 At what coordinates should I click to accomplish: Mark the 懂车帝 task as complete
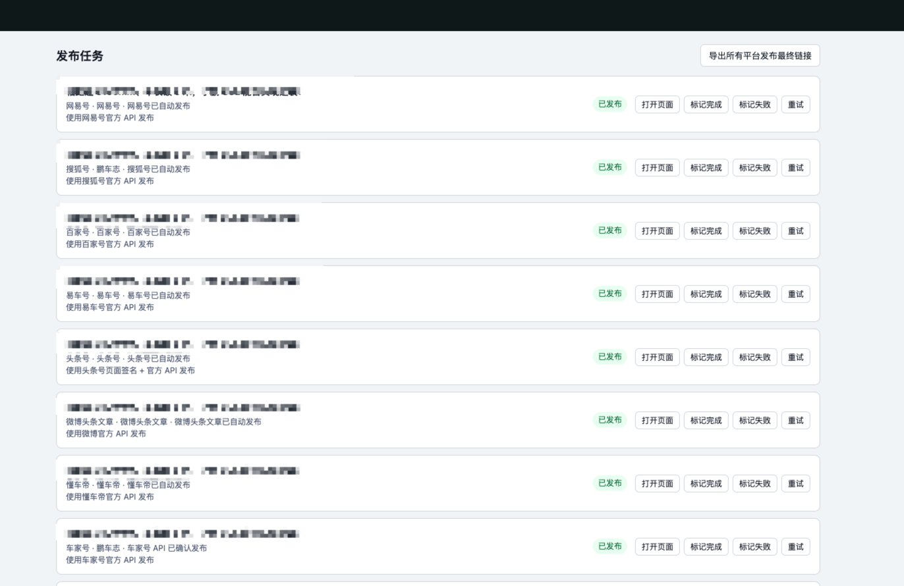click(x=706, y=484)
